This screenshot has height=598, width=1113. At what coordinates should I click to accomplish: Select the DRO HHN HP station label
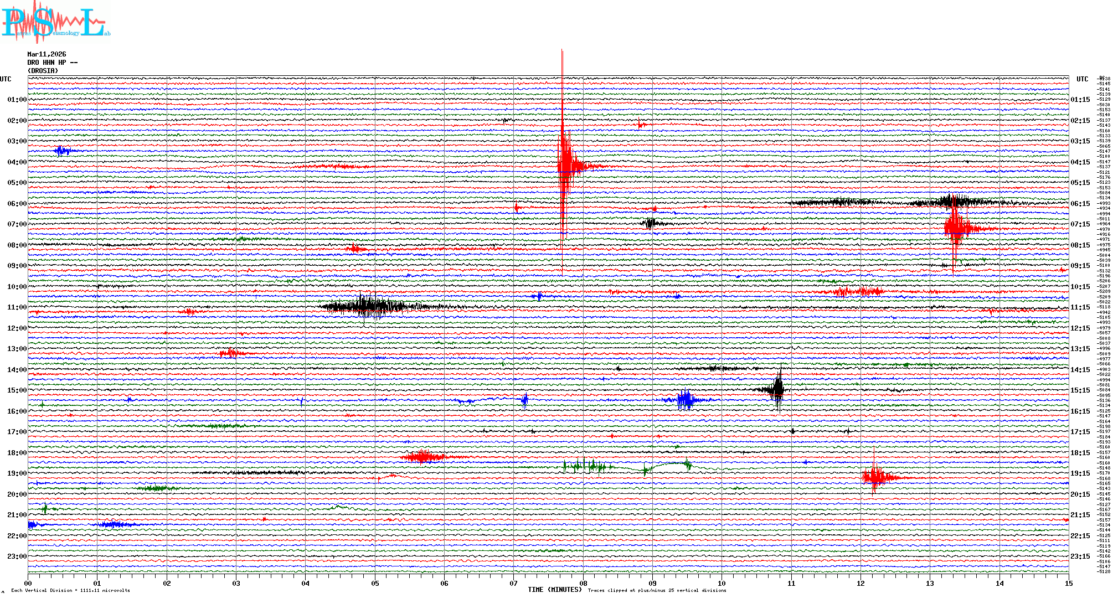click(52, 63)
